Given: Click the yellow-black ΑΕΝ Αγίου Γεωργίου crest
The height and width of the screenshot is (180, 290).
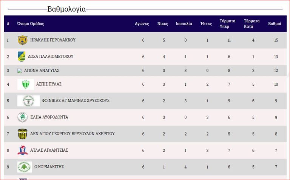Looking at the screenshot, I should coord(22,134).
